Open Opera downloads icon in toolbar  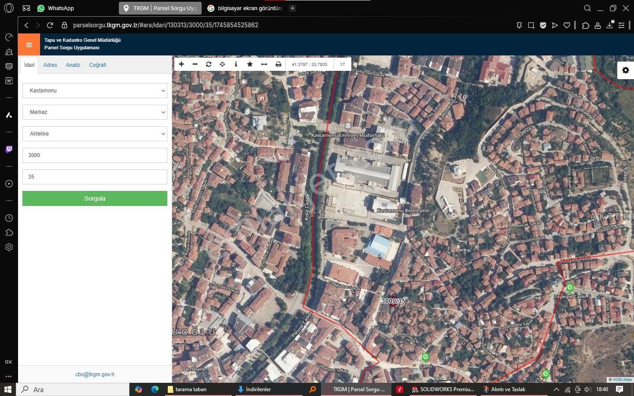[x=610, y=26]
